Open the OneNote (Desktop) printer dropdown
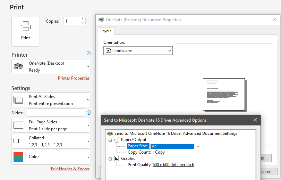This screenshot has height=180, width=281. [x=51, y=67]
